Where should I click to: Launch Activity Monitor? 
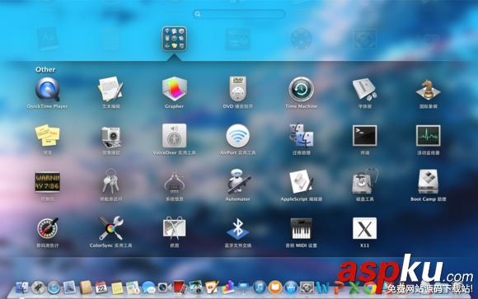pos(428,135)
